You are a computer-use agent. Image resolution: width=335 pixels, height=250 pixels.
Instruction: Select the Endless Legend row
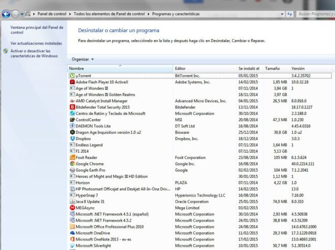click(x=200, y=145)
